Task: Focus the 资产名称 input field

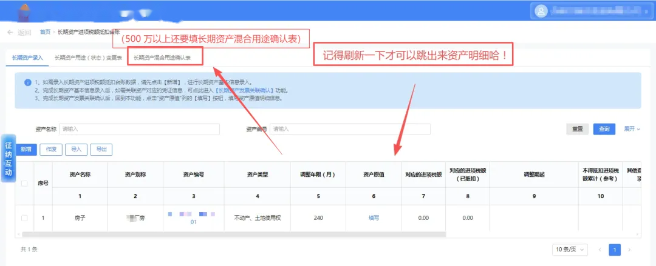Action: pos(139,130)
